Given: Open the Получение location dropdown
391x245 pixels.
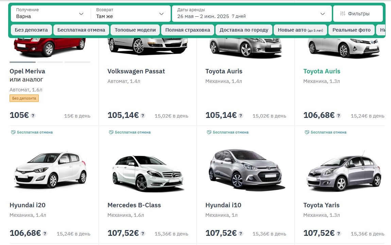Looking at the screenshot, I should click(49, 14).
